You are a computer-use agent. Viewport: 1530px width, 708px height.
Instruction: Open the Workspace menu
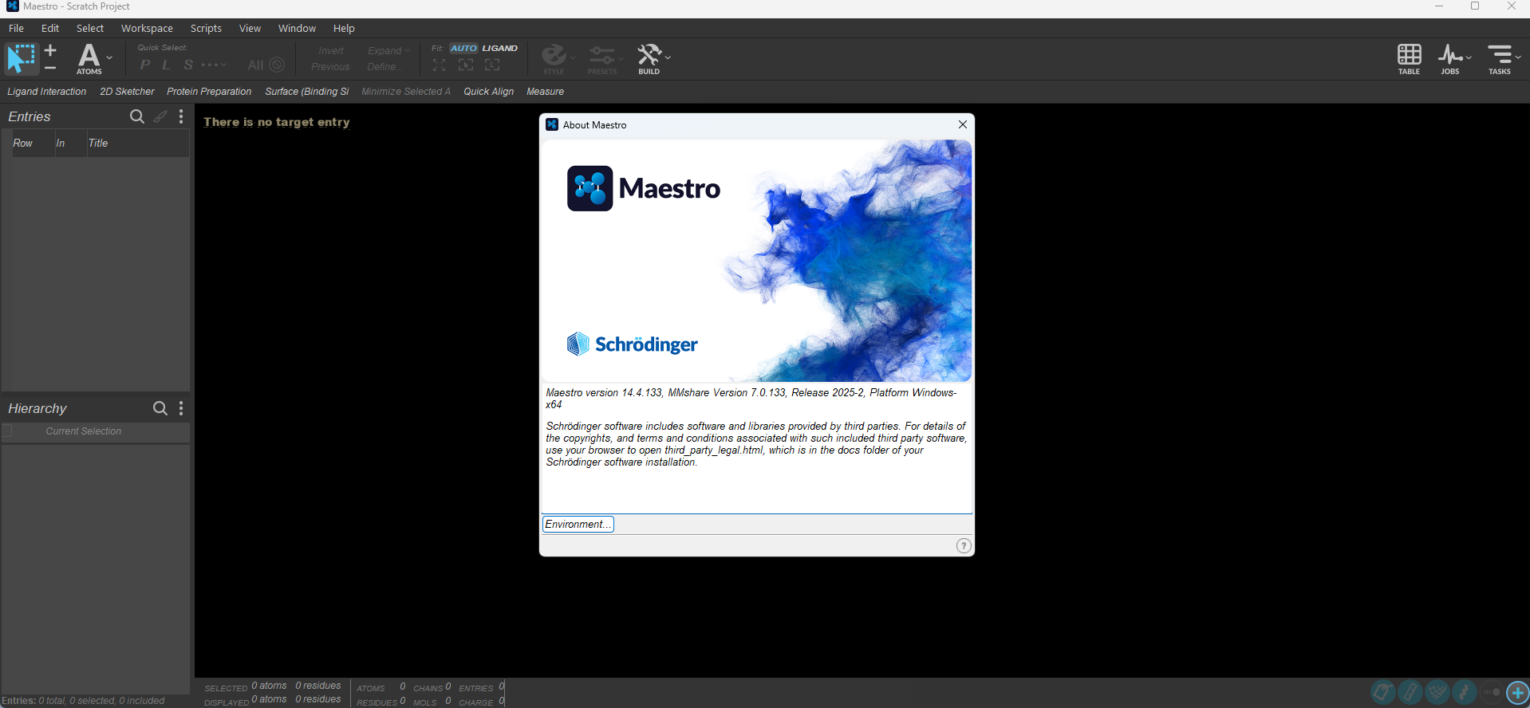click(147, 28)
